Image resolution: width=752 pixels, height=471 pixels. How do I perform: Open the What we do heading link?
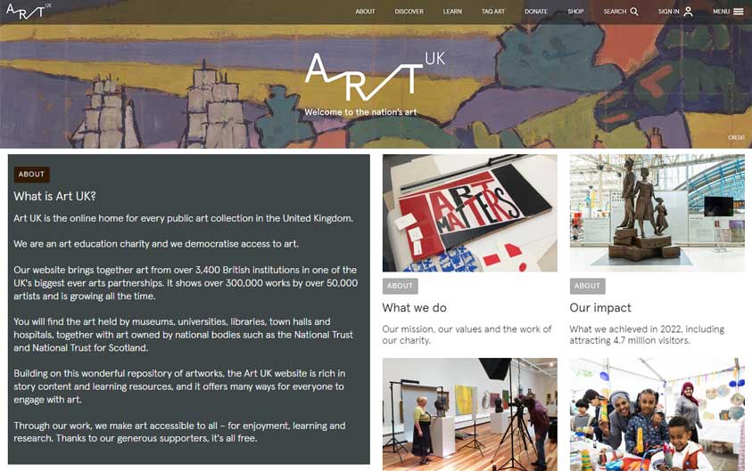click(415, 308)
